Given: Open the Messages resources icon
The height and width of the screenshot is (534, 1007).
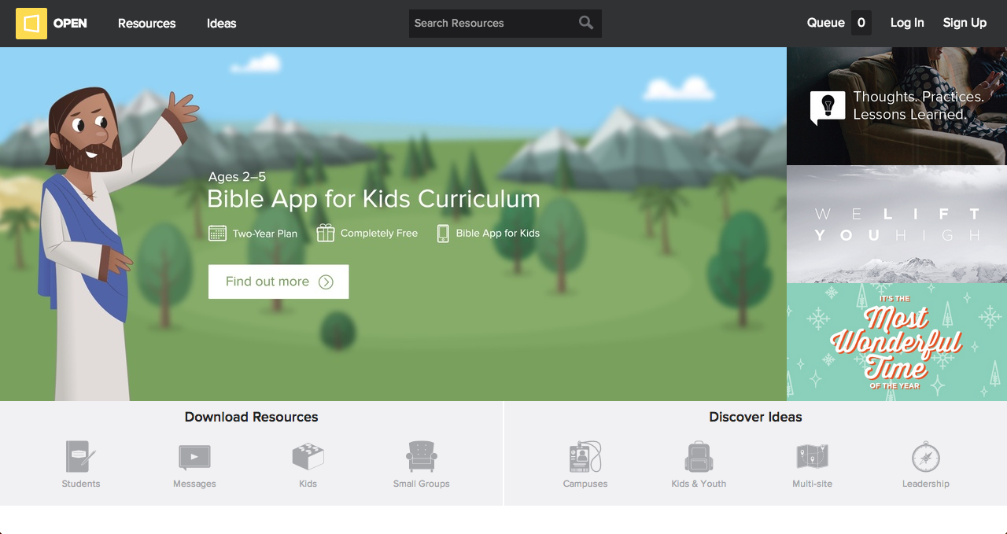Looking at the screenshot, I should (194, 457).
